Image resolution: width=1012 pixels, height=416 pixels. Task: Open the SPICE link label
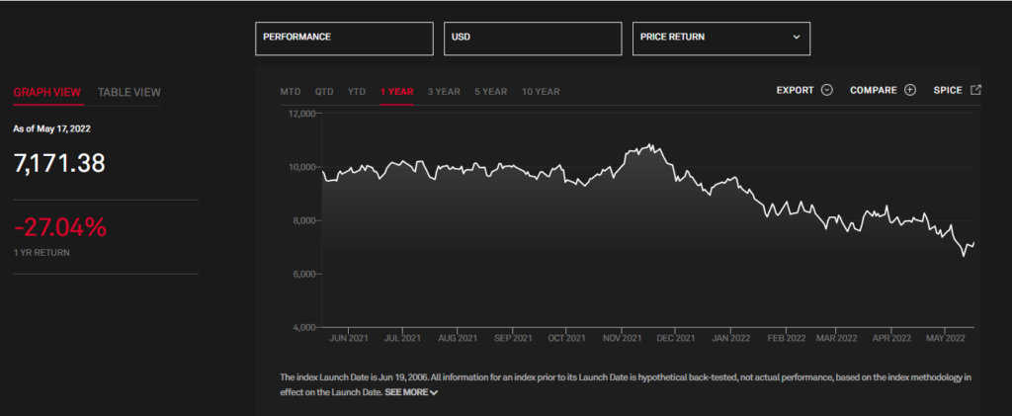(x=948, y=90)
